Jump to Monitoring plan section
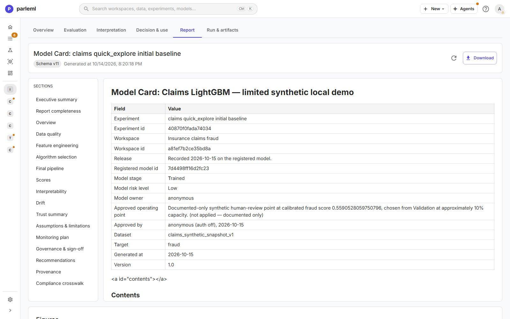510x319 pixels. coord(52,237)
